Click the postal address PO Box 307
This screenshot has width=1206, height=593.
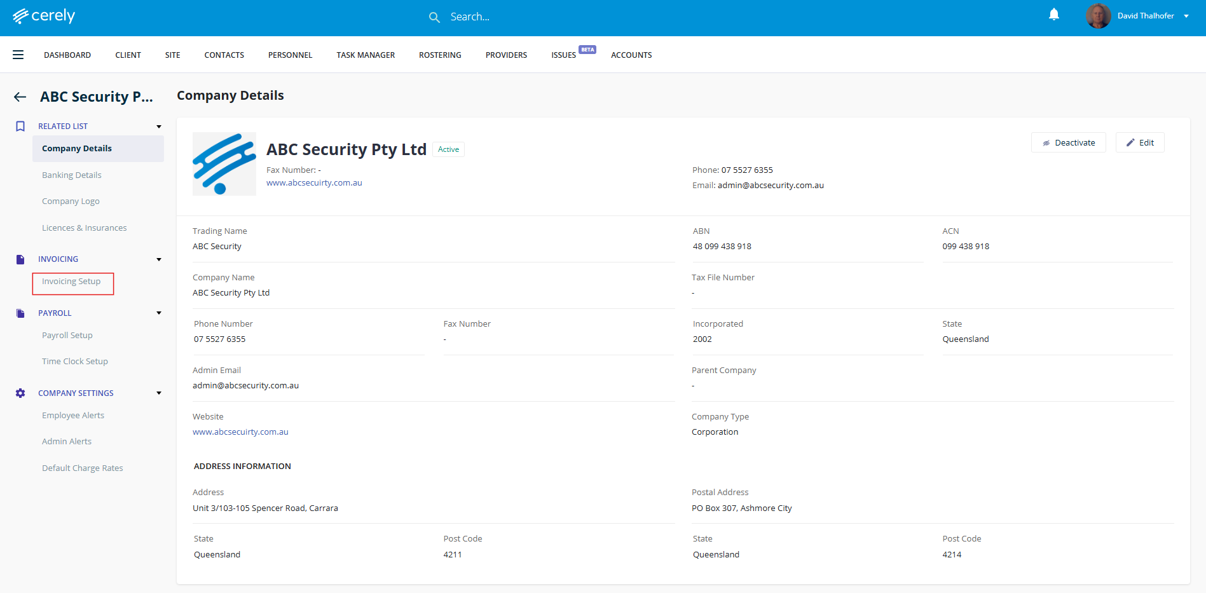point(742,508)
